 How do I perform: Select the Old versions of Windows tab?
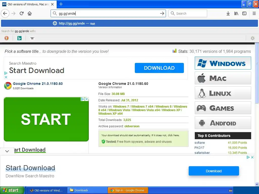click(28, 4)
